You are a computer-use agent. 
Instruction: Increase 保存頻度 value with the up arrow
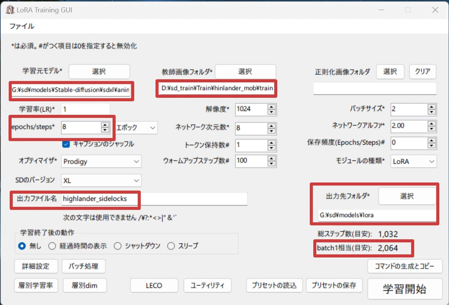click(432, 140)
